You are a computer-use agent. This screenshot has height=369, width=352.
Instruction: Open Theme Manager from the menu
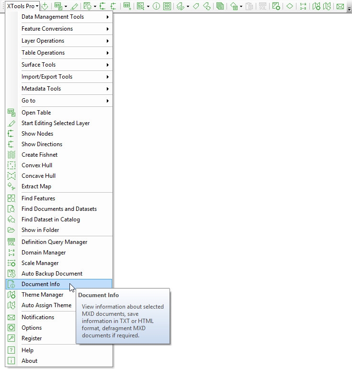tap(41, 295)
